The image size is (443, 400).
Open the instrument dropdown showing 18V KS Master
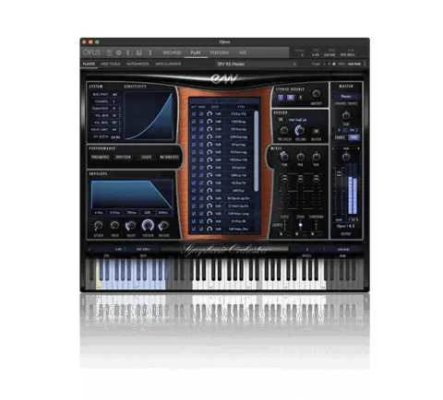click(257, 64)
